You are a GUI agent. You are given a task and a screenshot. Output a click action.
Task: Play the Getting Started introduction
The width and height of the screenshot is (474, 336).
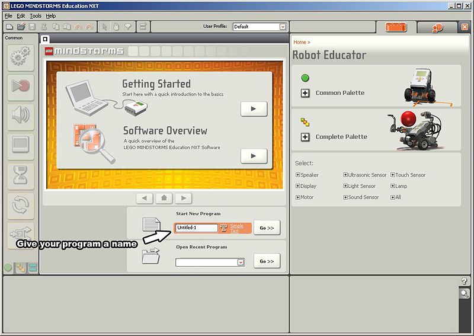(254, 109)
